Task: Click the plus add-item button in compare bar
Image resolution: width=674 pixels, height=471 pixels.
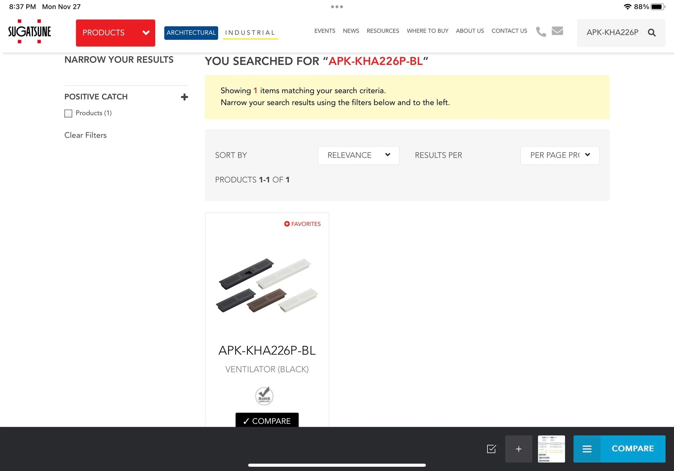Action: [x=518, y=449]
